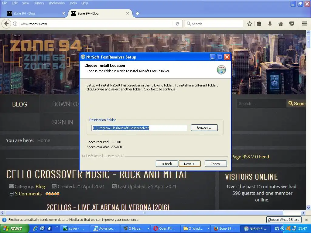Click the NirSoft setup title bar icon
This screenshot has height=233, width=311.
point(83,57)
